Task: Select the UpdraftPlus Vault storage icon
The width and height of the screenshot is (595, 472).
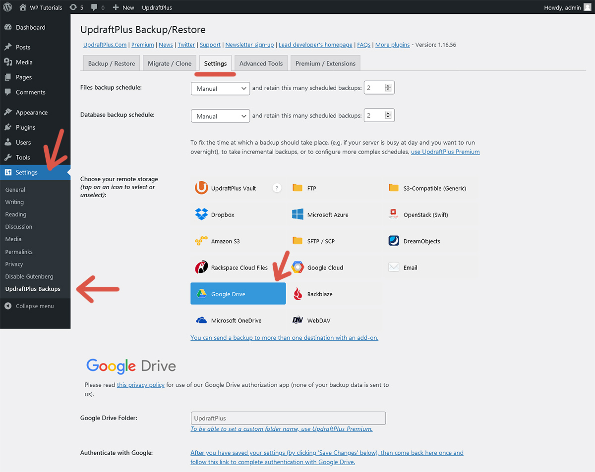Action: click(x=201, y=188)
